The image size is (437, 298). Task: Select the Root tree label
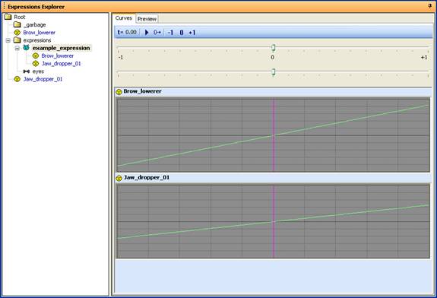coord(20,17)
